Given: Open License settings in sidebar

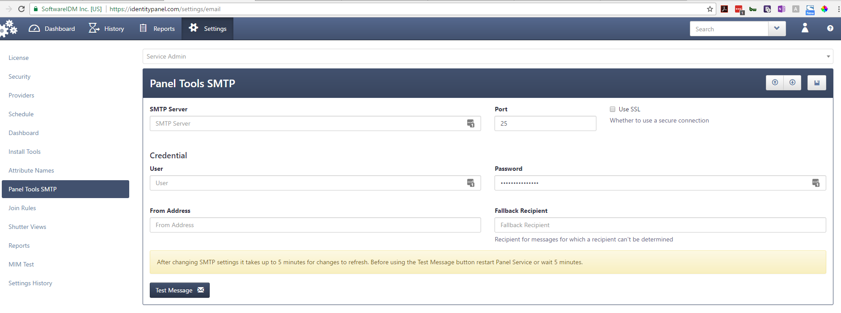Looking at the screenshot, I should coord(18,58).
